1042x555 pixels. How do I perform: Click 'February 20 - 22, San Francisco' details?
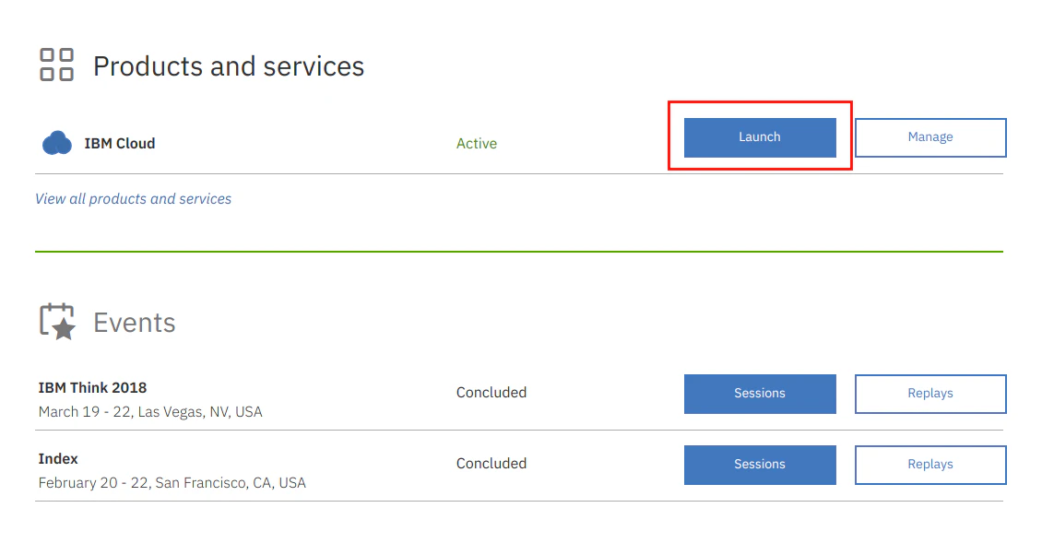[172, 483]
